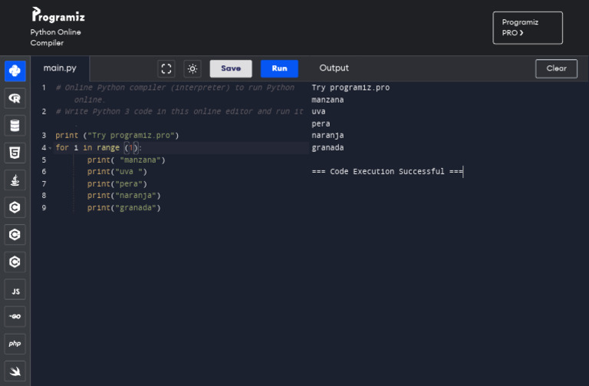The height and width of the screenshot is (386, 589).
Task: Click 'Code Execution Successful' output text
Action: click(387, 171)
